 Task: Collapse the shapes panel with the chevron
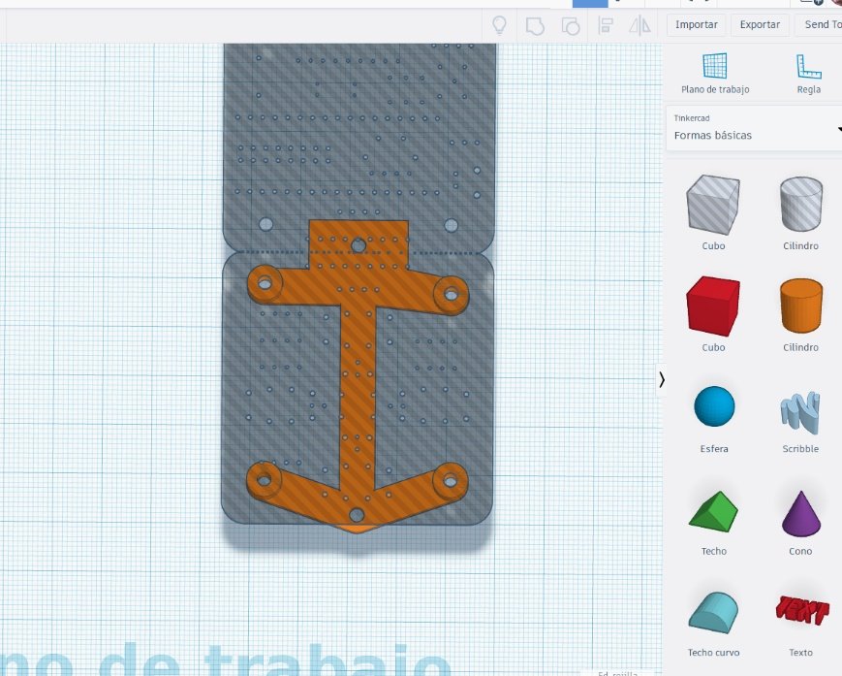click(662, 380)
